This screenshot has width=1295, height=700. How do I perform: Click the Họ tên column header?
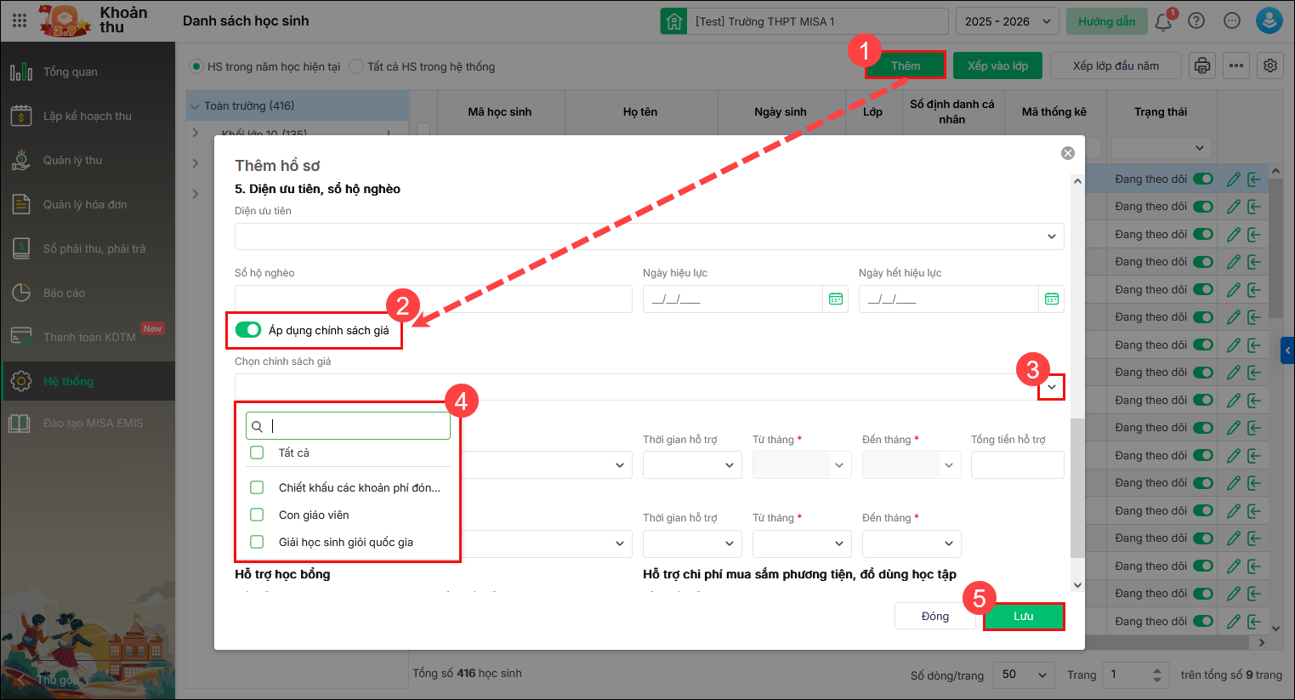(x=640, y=111)
